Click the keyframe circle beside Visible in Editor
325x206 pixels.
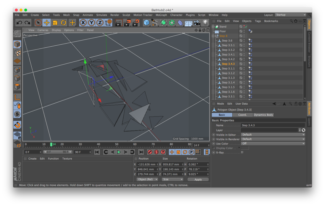click(214, 135)
